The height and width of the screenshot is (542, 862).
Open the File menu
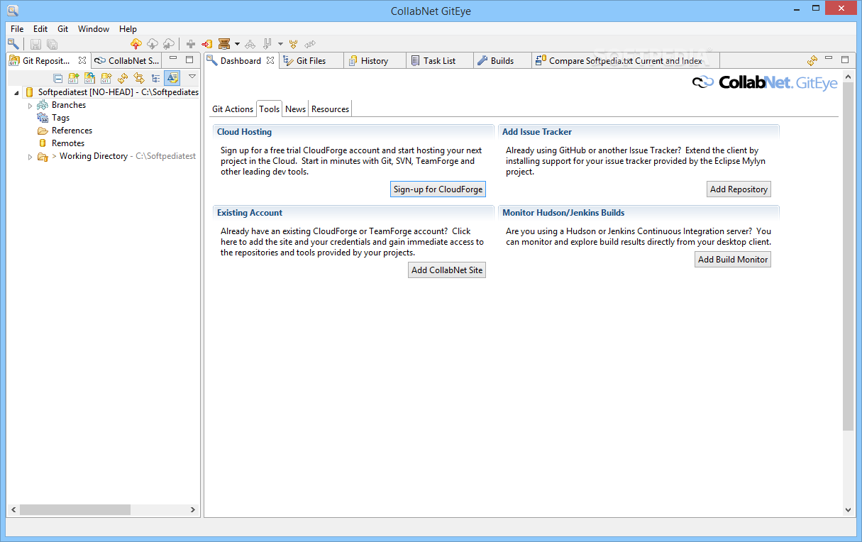(x=17, y=29)
